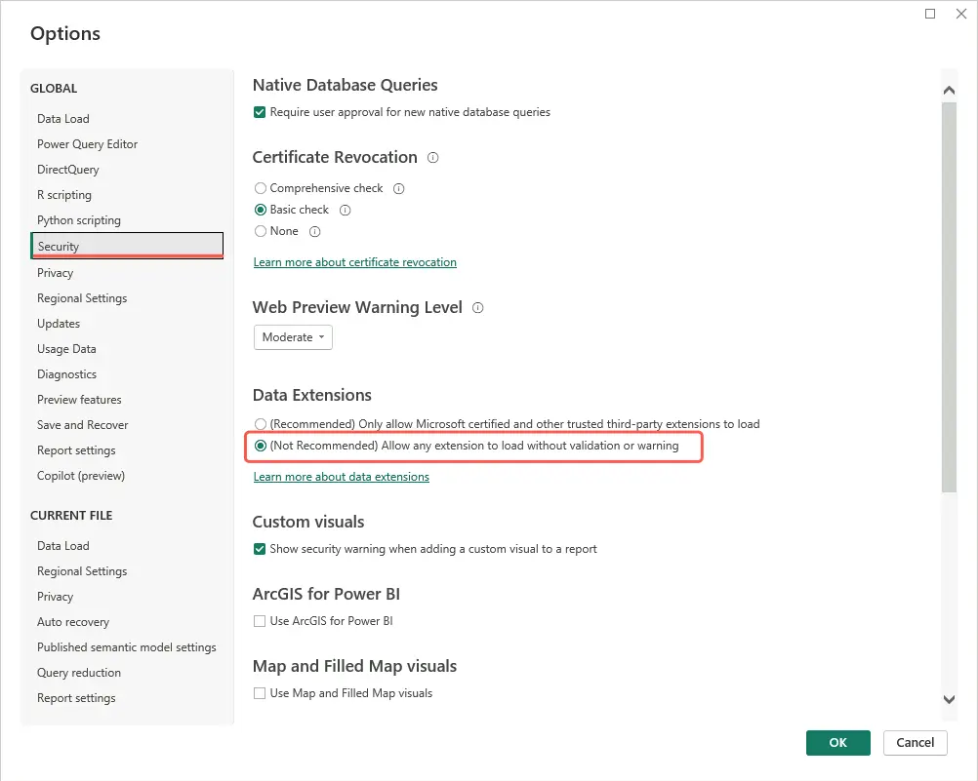Open the Moderate warning level dropdown
The height and width of the screenshot is (781, 978).
293,337
